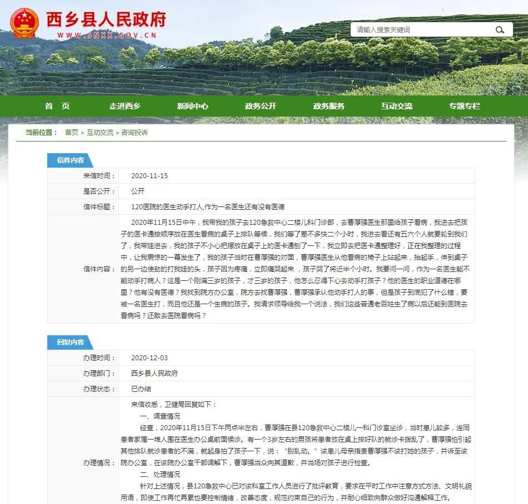Open the 首页 navigation menu item
The image size is (528, 504).
(57, 106)
